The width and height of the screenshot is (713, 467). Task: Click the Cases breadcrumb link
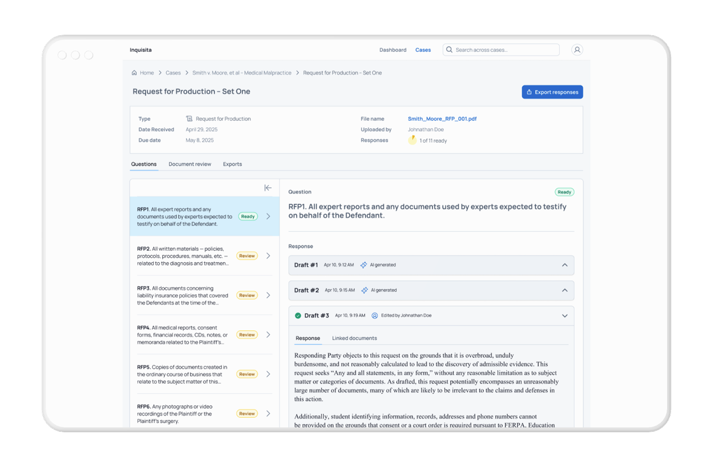(x=173, y=73)
